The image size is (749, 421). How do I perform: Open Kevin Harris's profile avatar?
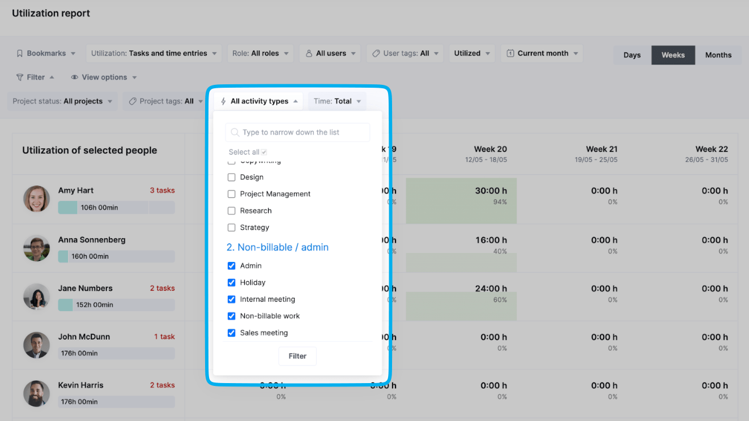coord(36,393)
